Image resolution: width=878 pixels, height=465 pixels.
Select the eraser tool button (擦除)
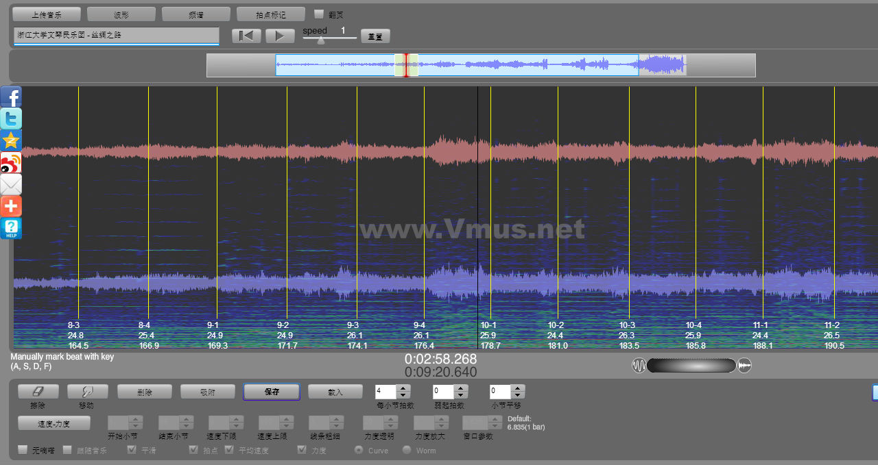pyautogui.click(x=38, y=391)
